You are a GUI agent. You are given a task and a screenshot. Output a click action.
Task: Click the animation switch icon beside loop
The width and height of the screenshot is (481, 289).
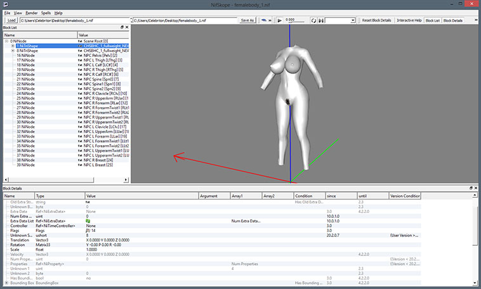(x=320, y=20)
